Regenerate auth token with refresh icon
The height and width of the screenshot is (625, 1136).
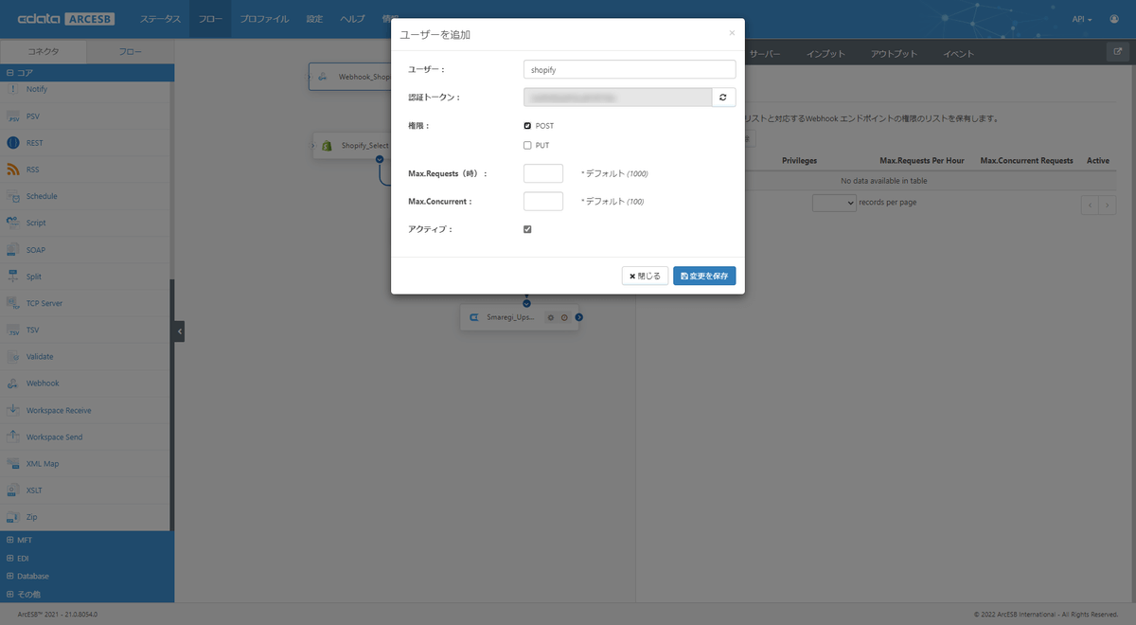coord(723,98)
